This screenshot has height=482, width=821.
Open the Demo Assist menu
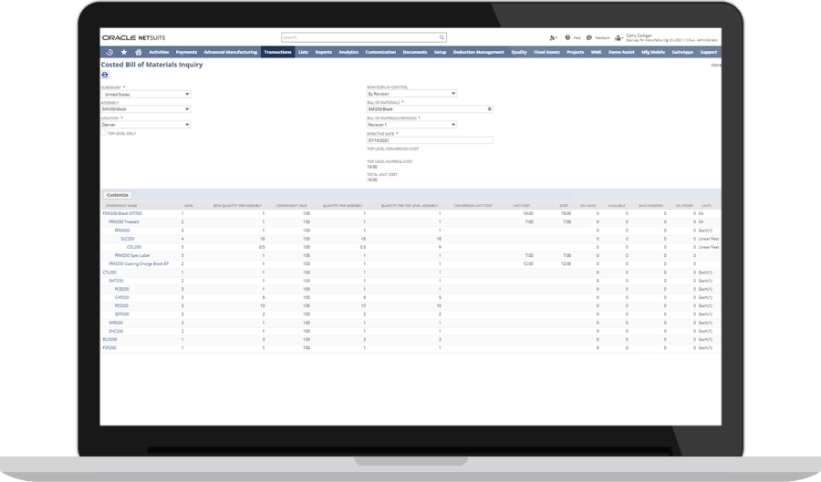point(621,52)
